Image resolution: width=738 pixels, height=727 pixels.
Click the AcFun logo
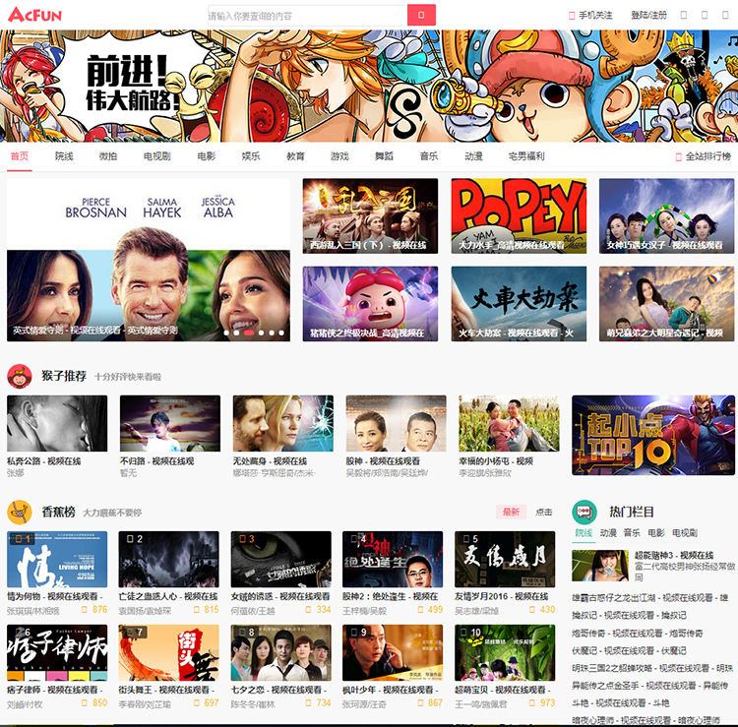click(34, 15)
